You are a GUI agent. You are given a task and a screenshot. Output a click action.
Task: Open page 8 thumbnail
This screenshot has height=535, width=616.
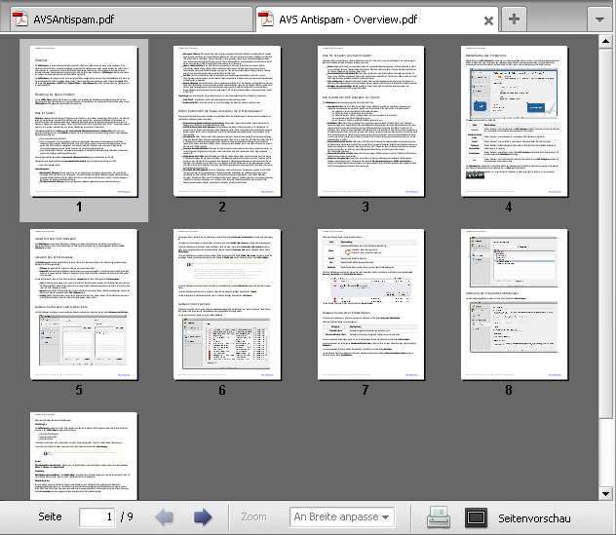515,304
